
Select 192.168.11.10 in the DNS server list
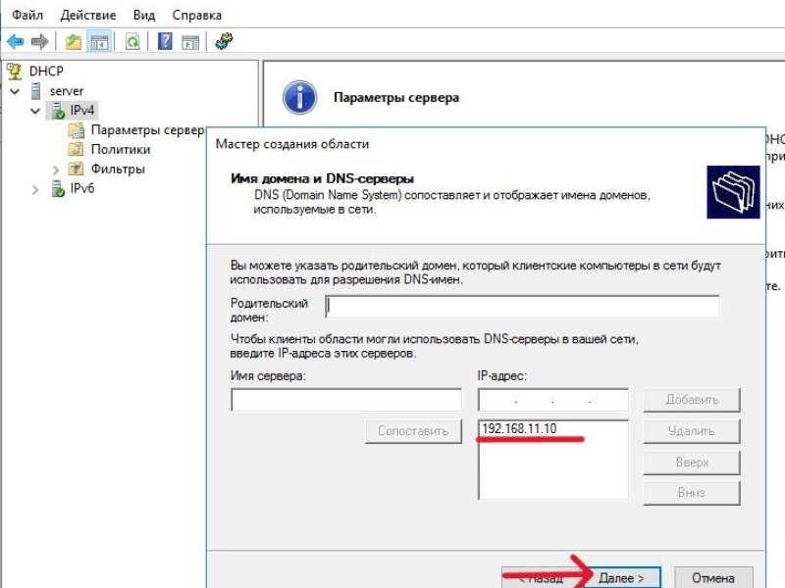519,428
